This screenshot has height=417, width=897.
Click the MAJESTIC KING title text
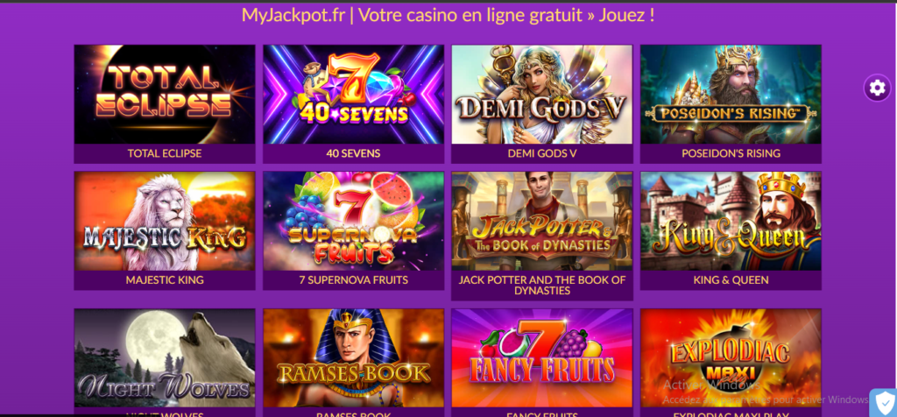(165, 280)
